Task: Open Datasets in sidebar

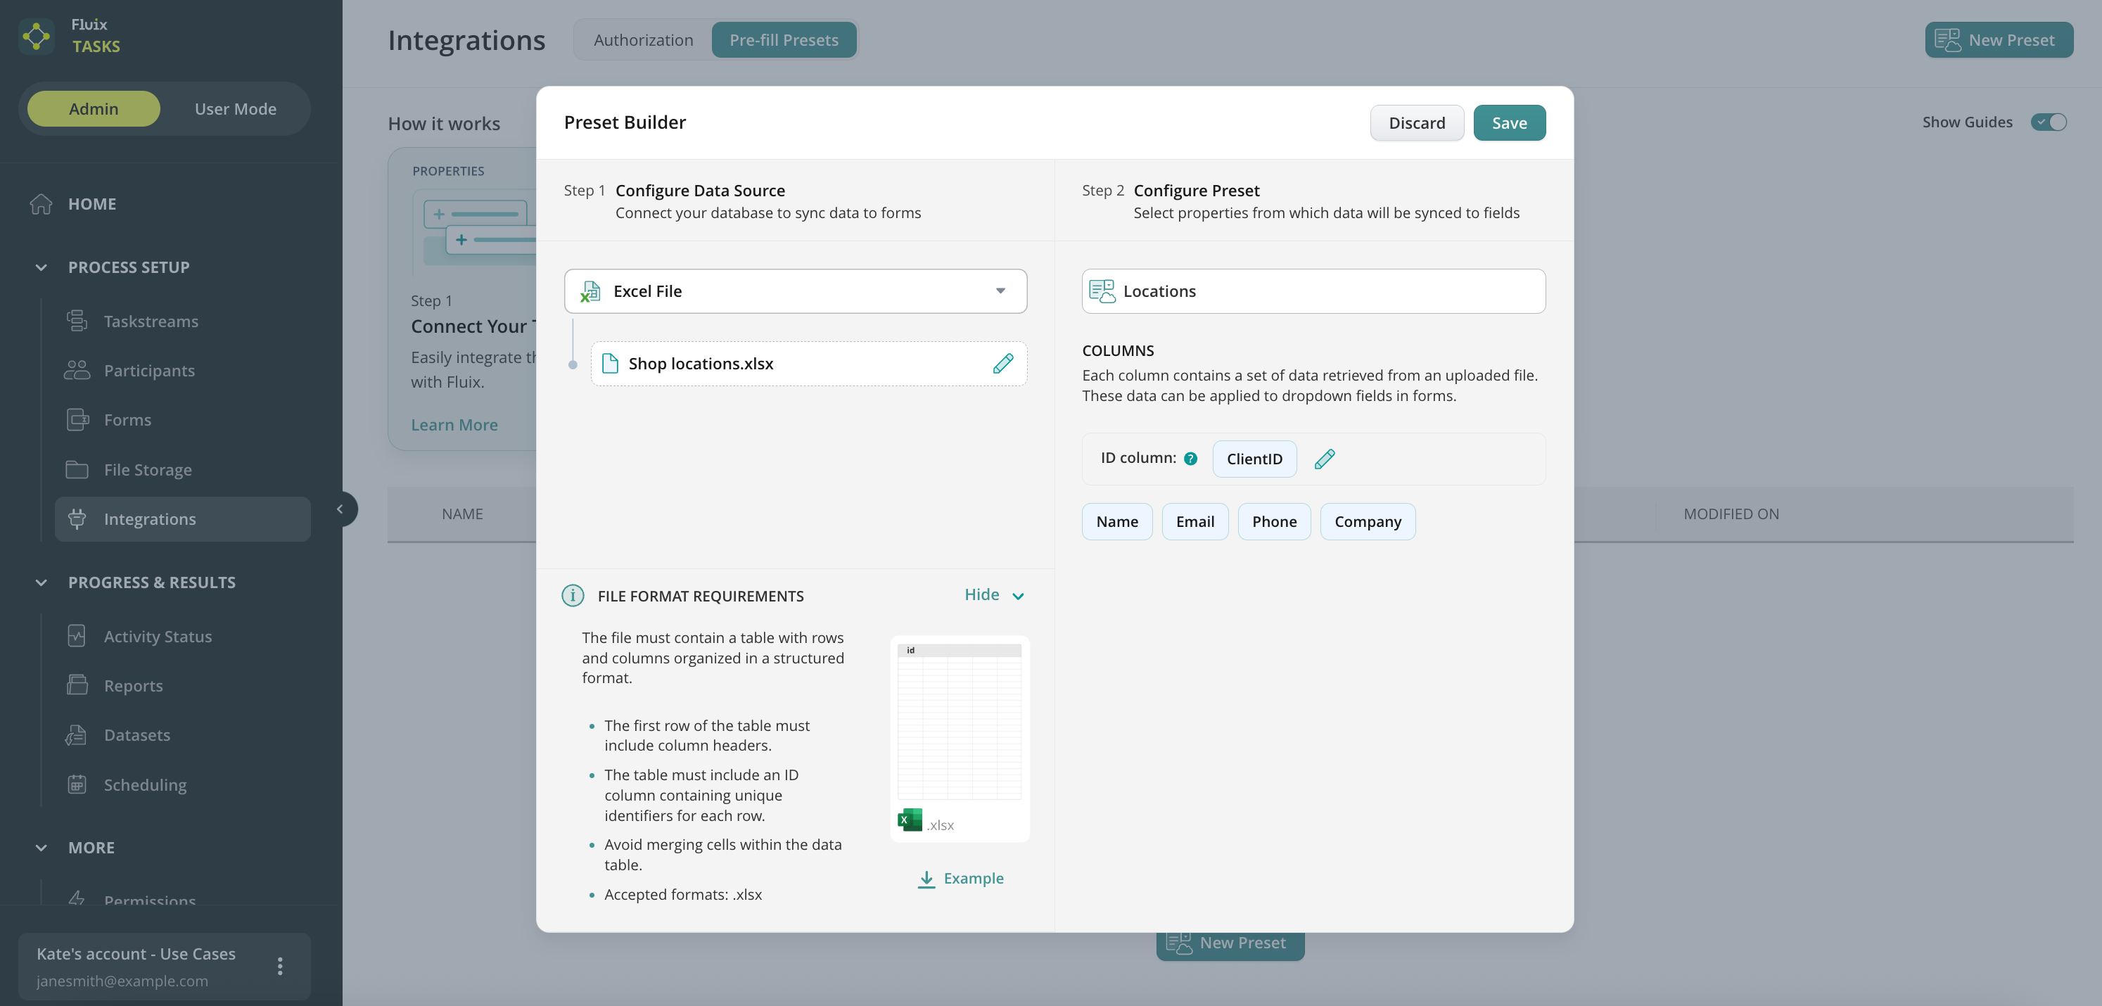Action: tap(136, 735)
